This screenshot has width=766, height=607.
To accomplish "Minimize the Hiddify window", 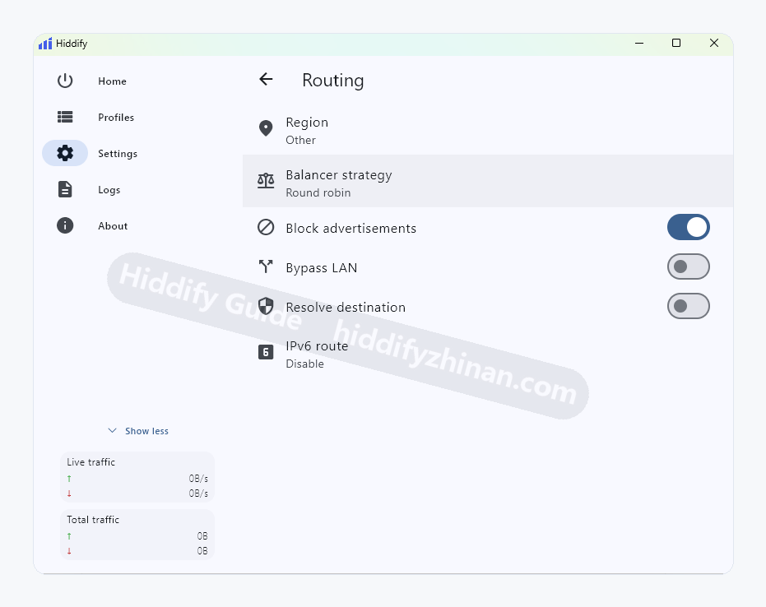I will 639,43.
